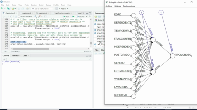Click the editor vertical scrollbar thumb
The image size is (197, 110).
[x=91, y=43]
